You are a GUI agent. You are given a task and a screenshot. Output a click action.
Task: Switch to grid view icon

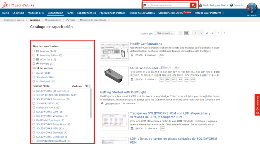[181, 33]
